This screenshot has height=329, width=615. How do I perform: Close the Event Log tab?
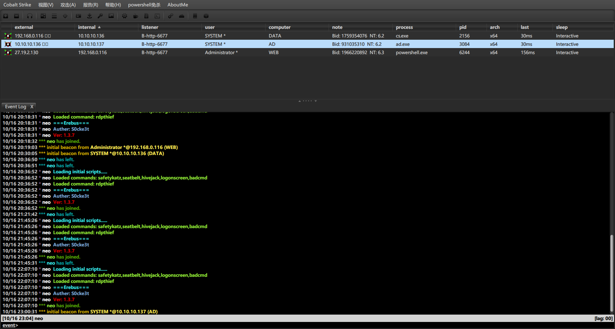tap(32, 107)
